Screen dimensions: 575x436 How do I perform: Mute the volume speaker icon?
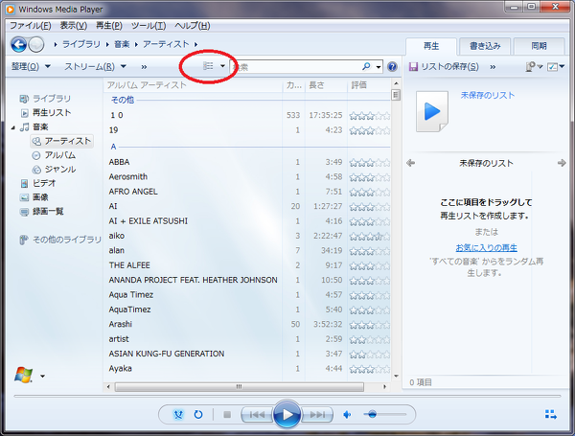[x=348, y=415]
